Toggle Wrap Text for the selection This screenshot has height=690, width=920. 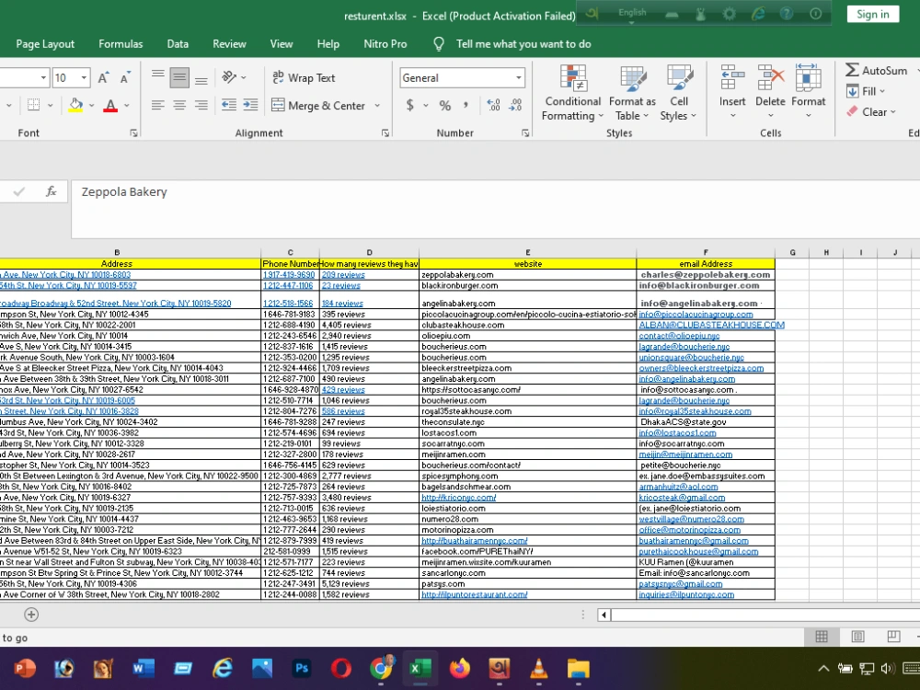coord(304,77)
